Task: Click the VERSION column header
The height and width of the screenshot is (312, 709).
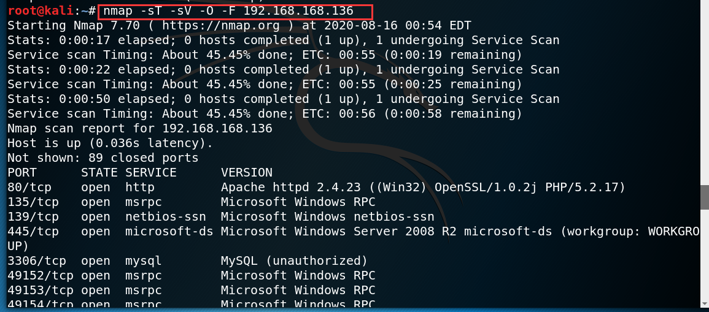Action: coord(246,172)
